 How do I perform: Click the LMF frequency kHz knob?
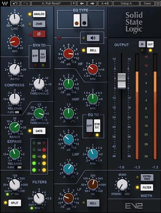pos(93,154)
